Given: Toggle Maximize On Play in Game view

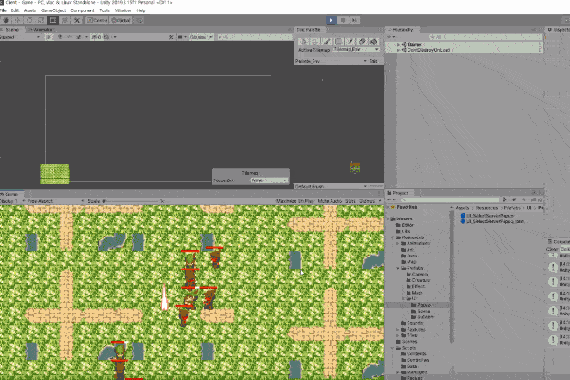Looking at the screenshot, I should (x=294, y=201).
